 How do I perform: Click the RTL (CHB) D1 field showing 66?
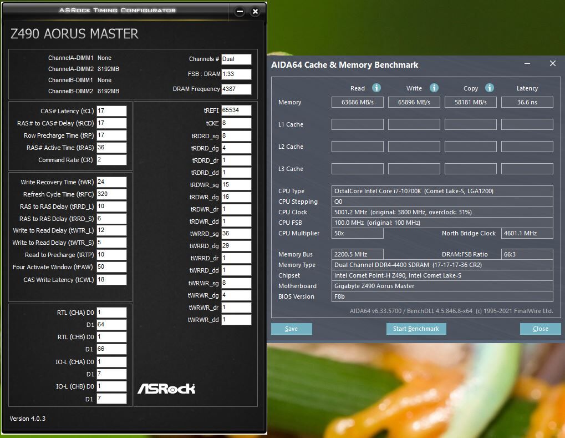[x=111, y=349]
